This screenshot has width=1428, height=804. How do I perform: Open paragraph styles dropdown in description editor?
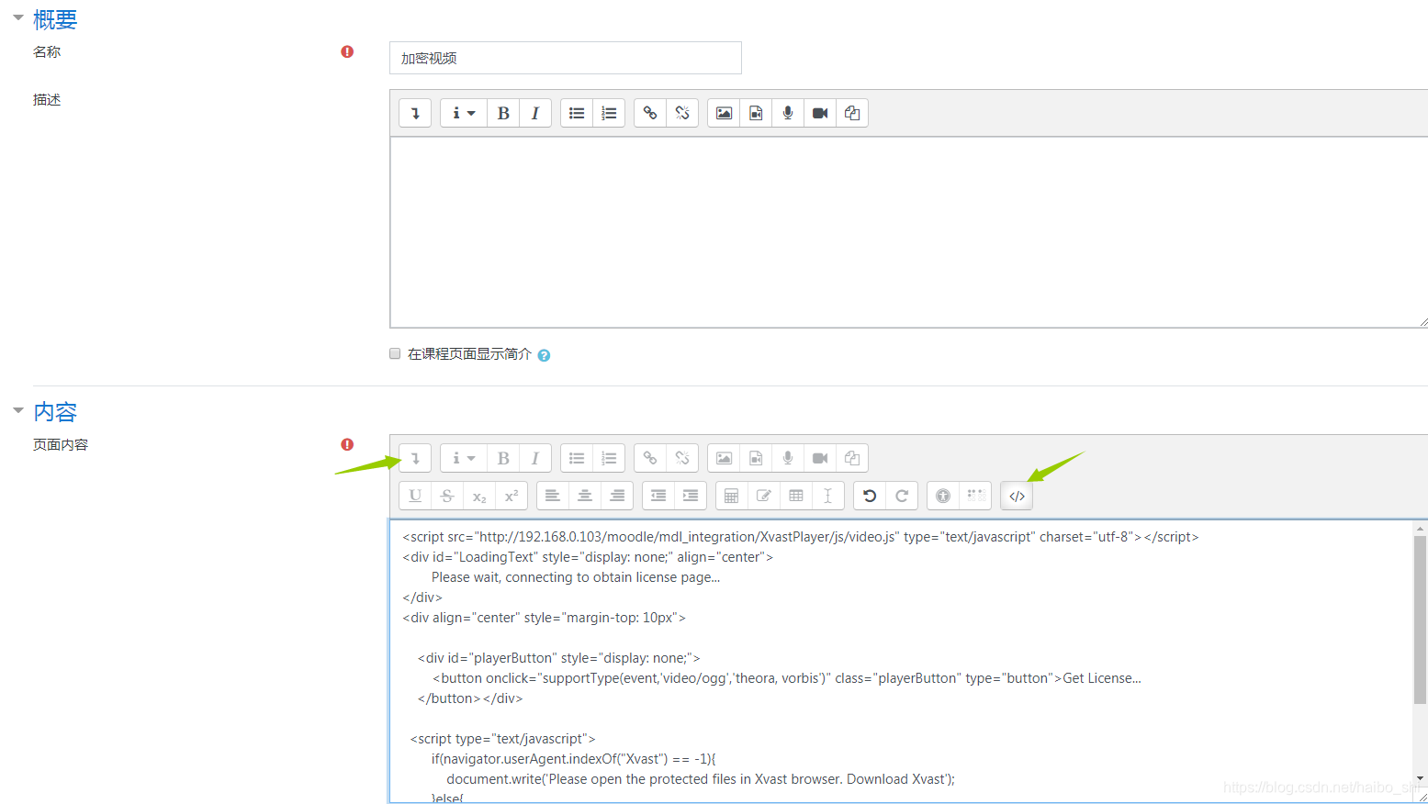[x=464, y=113]
